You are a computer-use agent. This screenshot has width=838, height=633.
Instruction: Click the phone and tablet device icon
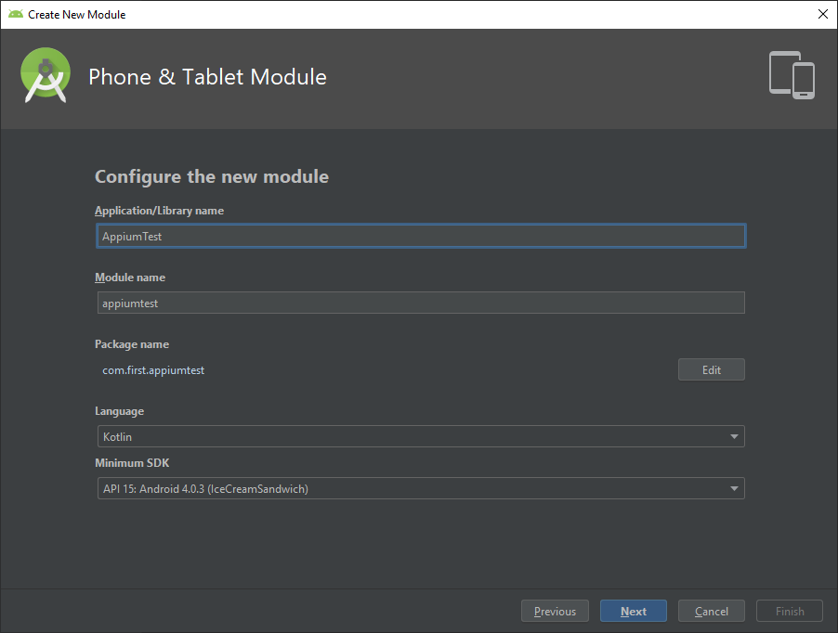coord(792,75)
